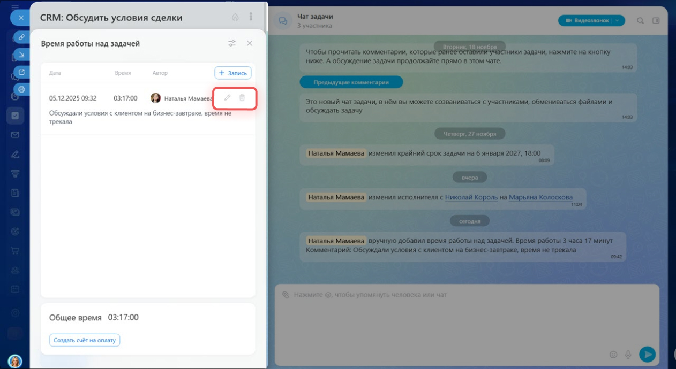Click Создать счёт на оплату button
The width and height of the screenshot is (676, 369).
pyautogui.click(x=85, y=340)
